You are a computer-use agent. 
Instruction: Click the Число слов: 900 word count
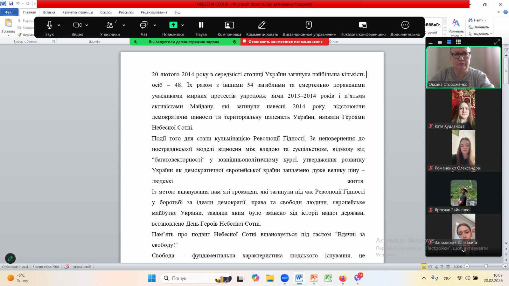point(46,267)
